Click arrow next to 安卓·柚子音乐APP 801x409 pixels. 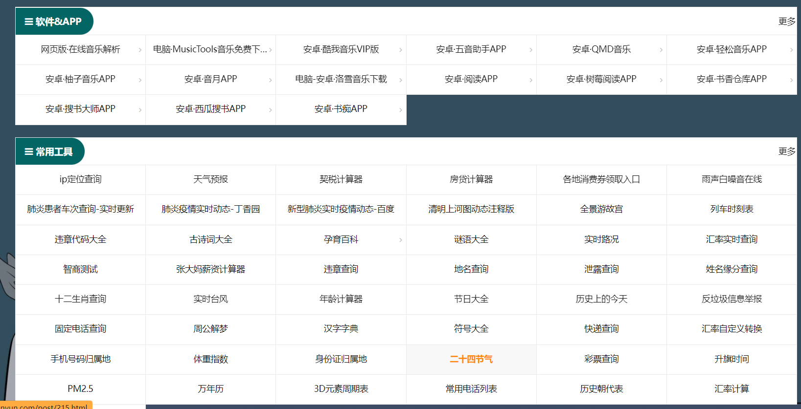coord(140,80)
